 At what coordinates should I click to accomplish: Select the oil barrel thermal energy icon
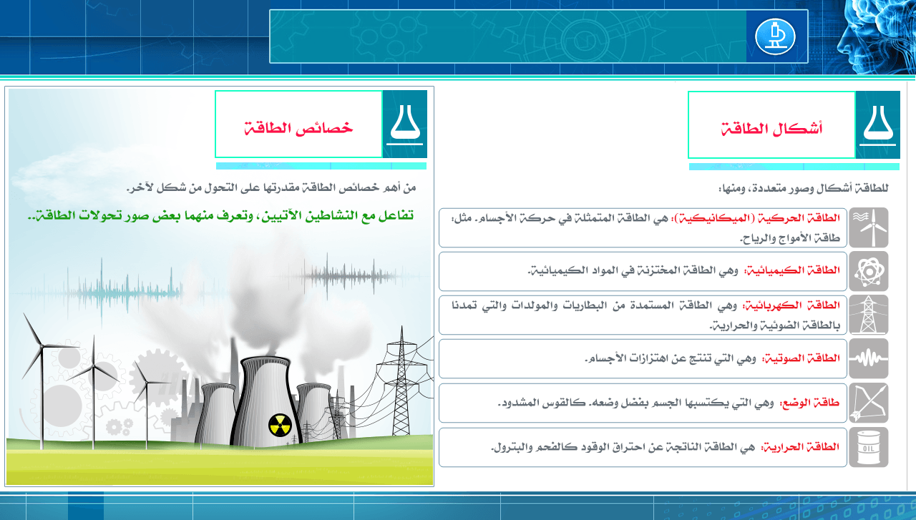click(868, 447)
